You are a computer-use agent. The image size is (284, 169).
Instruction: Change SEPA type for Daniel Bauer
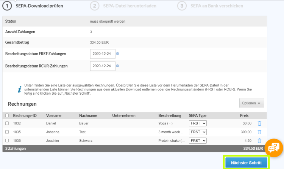pyautogui.click(x=198, y=123)
